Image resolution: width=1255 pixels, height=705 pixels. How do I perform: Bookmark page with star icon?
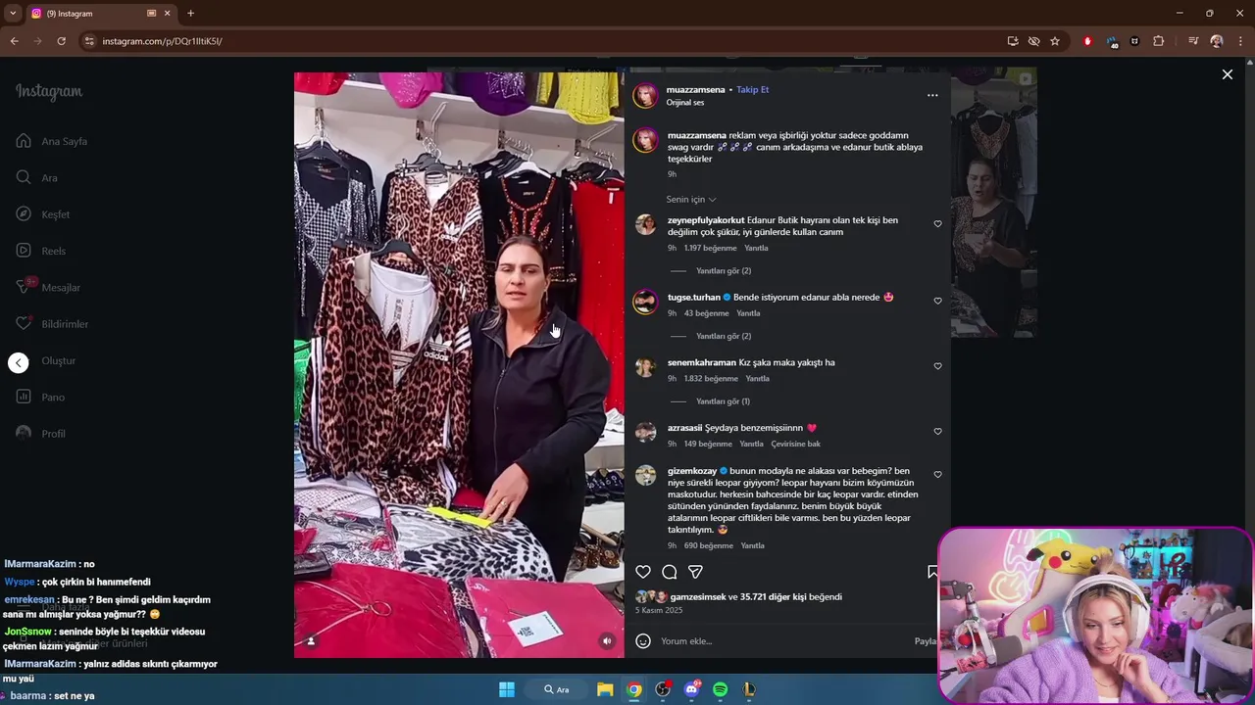(x=1055, y=41)
